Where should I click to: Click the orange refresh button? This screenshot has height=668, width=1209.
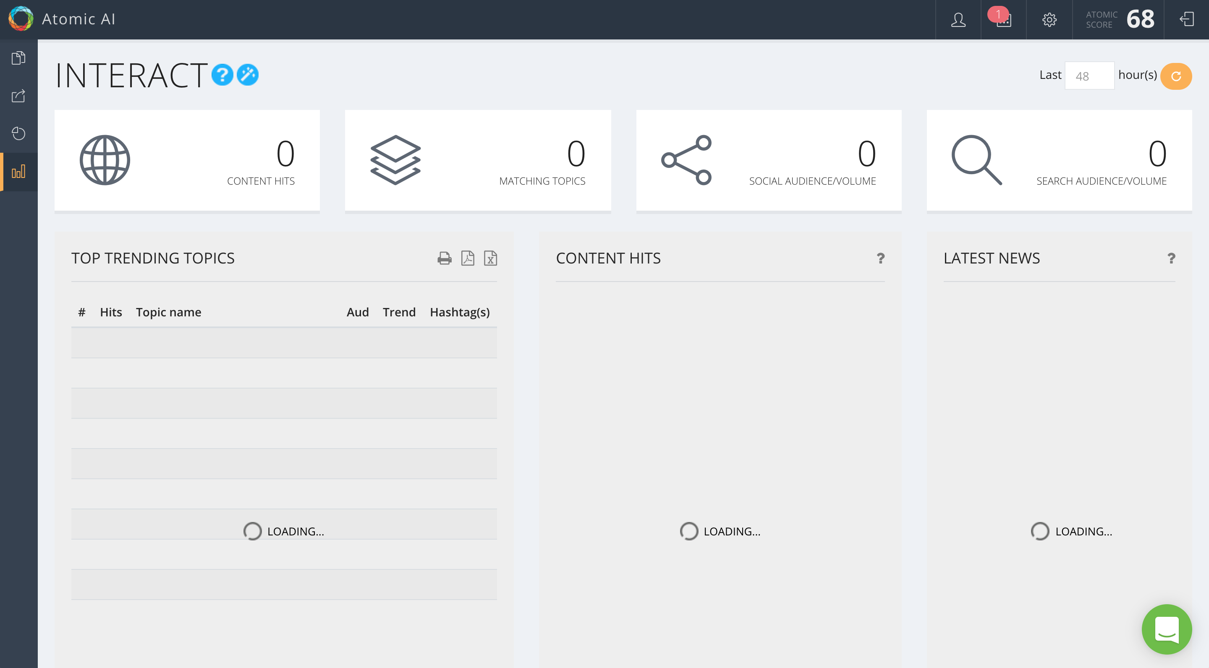point(1176,76)
